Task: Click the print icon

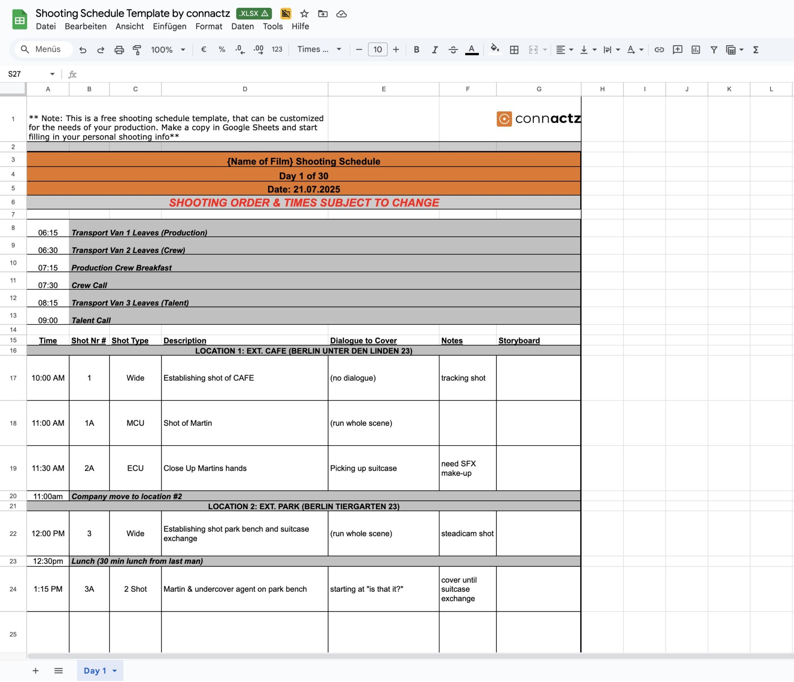Action: coord(119,50)
